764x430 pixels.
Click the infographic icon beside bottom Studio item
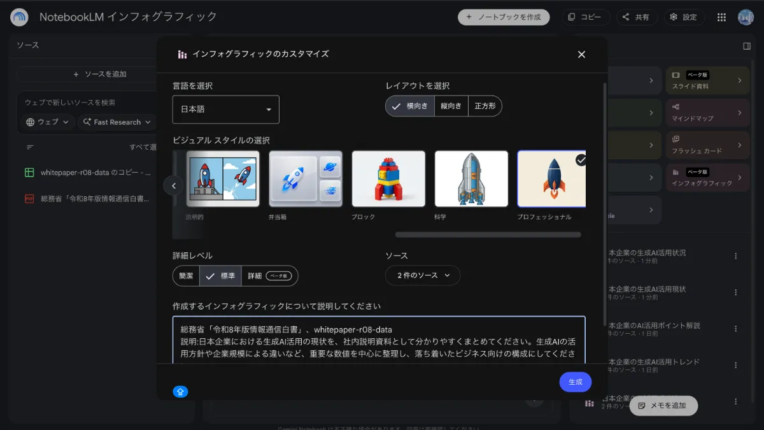pyautogui.click(x=590, y=403)
